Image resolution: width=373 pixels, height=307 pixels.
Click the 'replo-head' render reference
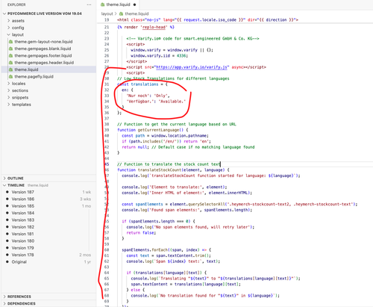point(154,27)
